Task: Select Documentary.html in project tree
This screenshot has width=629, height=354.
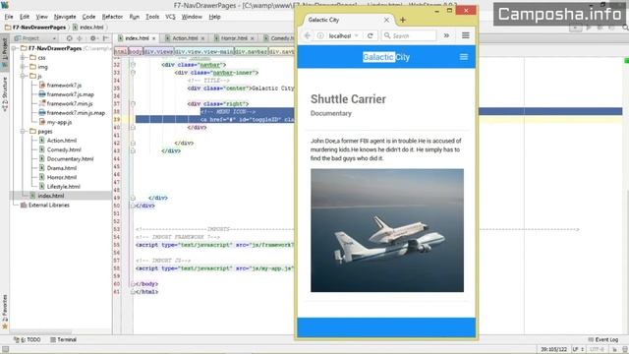Action: click(70, 159)
